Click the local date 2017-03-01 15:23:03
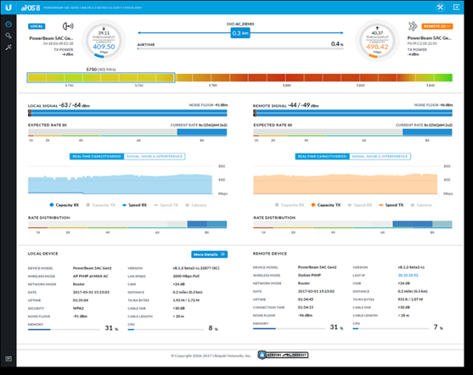The image size is (473, 375). click(x=91, y=292)
